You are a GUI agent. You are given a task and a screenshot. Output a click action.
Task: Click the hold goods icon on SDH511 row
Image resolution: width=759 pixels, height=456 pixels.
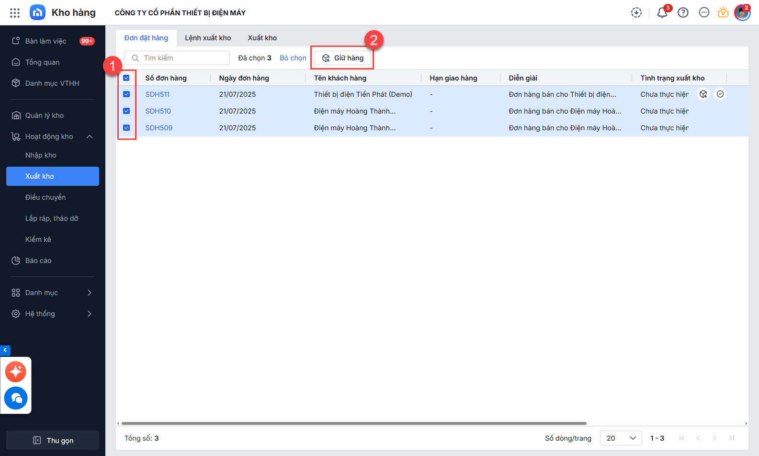pos(703,94)
